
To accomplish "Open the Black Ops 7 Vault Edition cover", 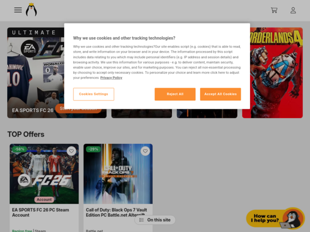I will click(x=118, y=174).
